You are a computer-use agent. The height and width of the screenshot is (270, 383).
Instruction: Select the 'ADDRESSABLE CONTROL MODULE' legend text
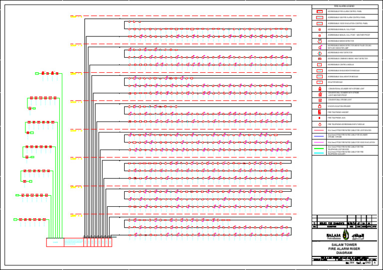pos(341,65)
